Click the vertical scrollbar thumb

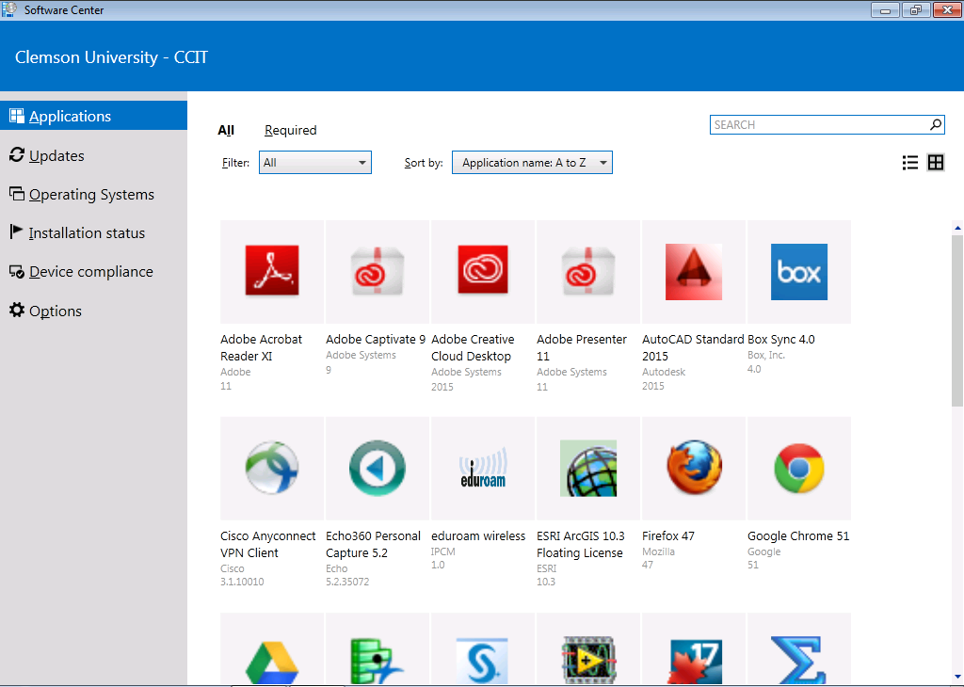957,320
